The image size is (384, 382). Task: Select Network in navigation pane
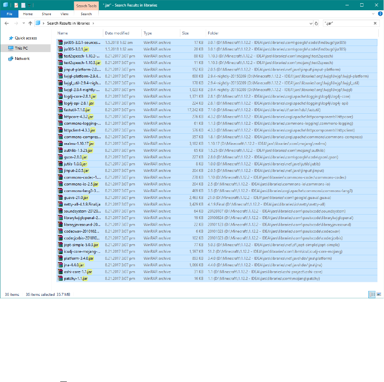pyautogui.click(x=22, y=59)
